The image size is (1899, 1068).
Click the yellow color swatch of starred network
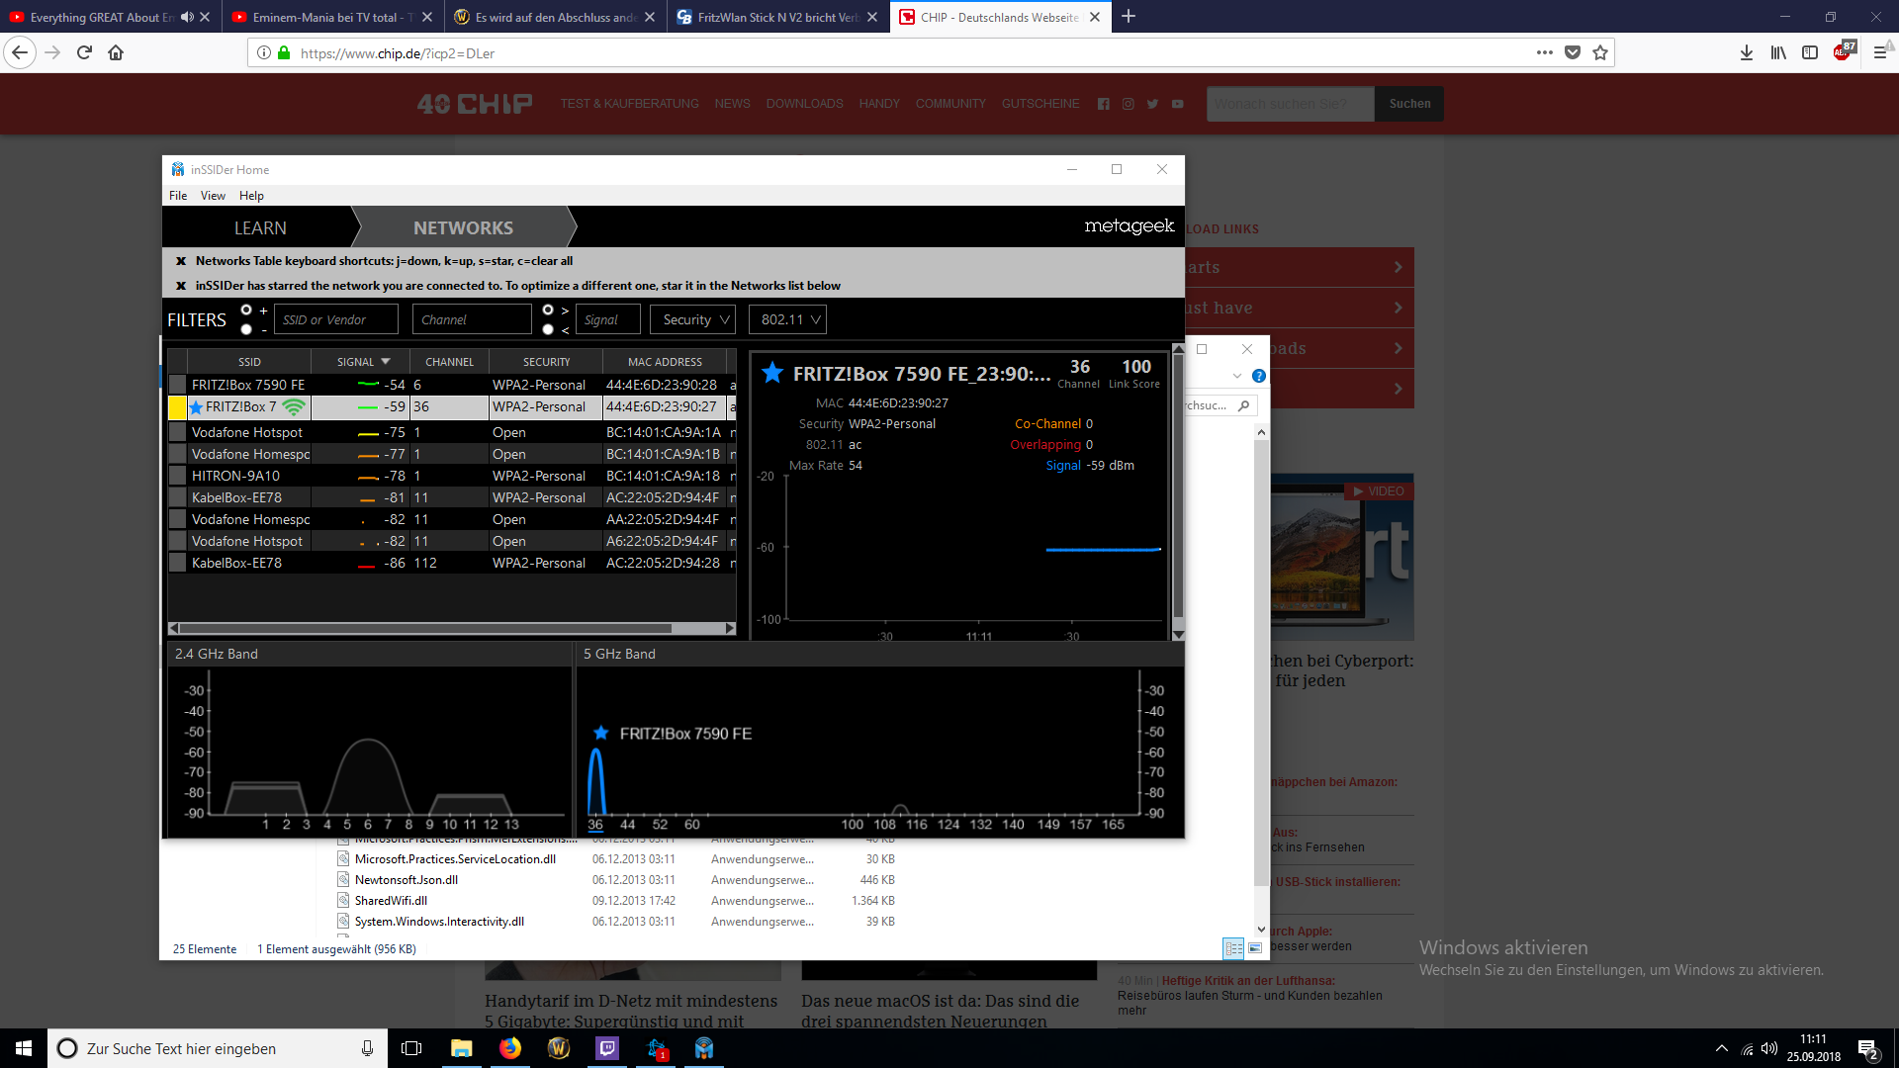[177, 407]
